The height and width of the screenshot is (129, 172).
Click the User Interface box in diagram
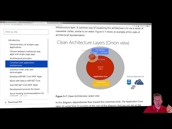100,51
